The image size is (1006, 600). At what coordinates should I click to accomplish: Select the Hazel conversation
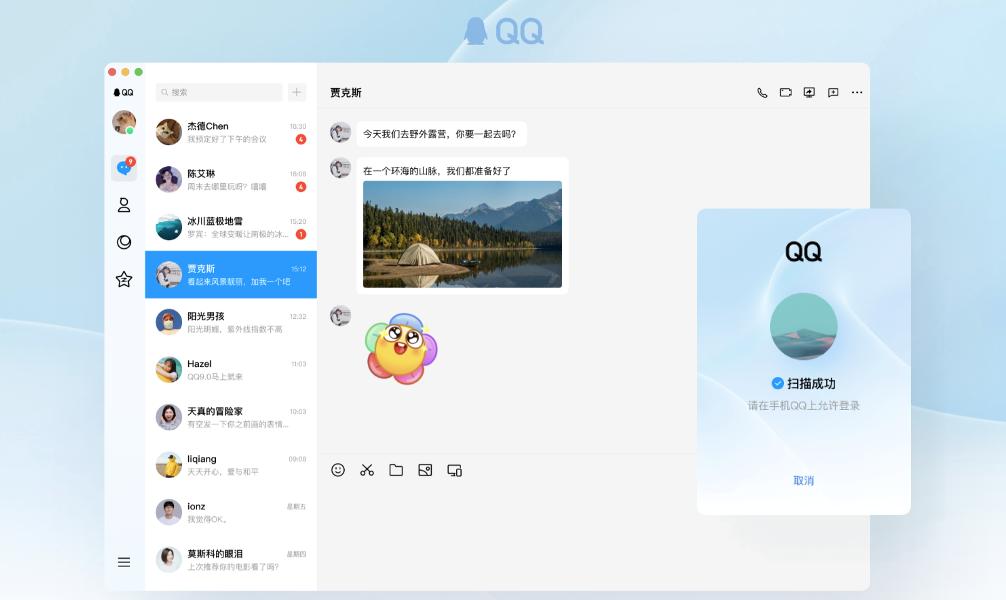pos(231,370)
